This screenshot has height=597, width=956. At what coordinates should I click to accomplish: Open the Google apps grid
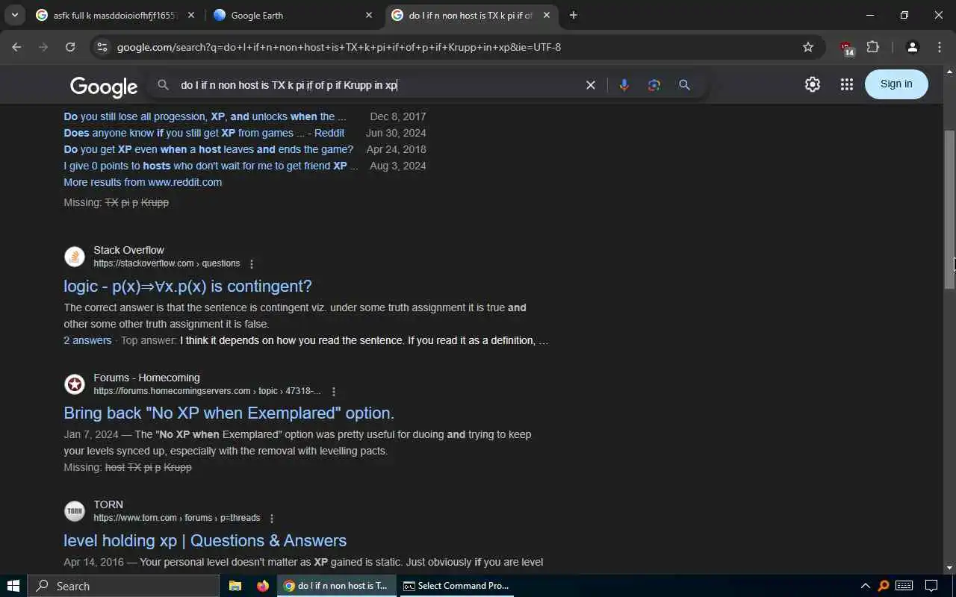point(846,84)
